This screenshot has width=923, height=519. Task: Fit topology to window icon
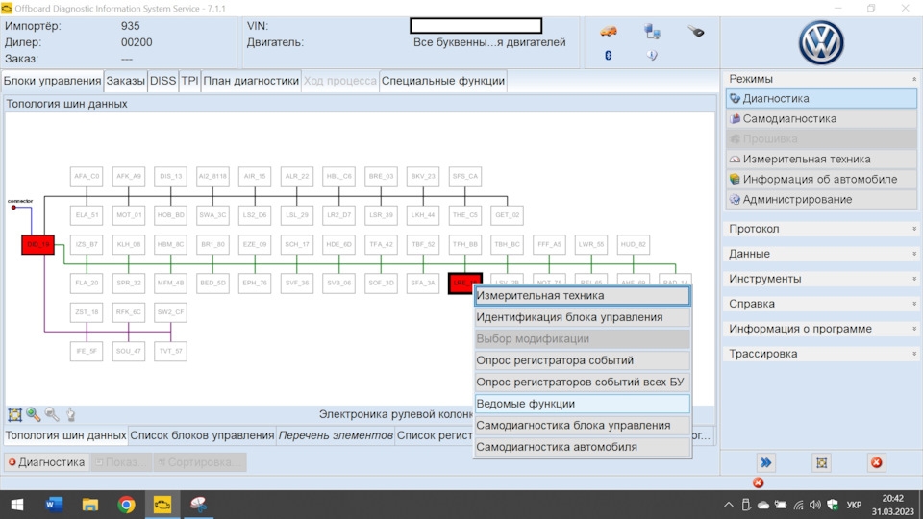(14, 415)
